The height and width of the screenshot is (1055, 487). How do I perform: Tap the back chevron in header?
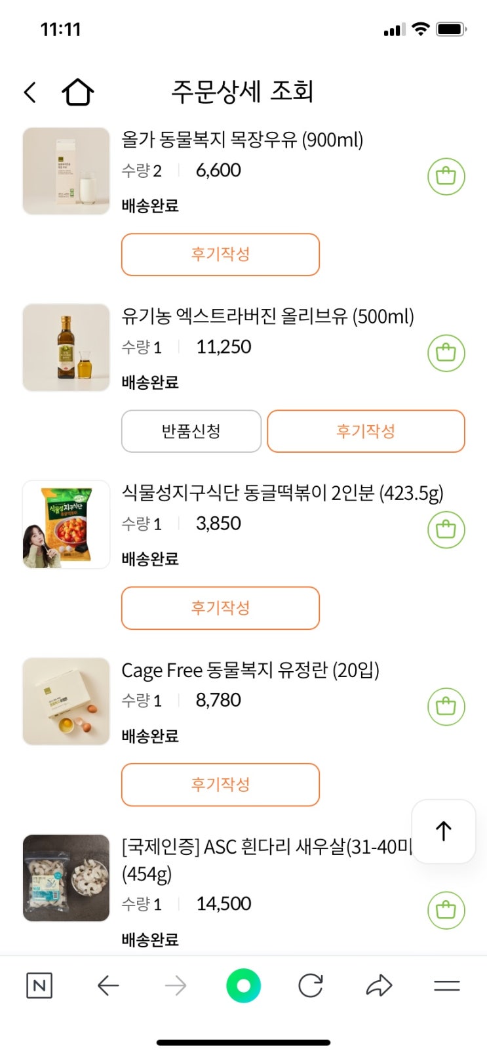pos(30,93)
